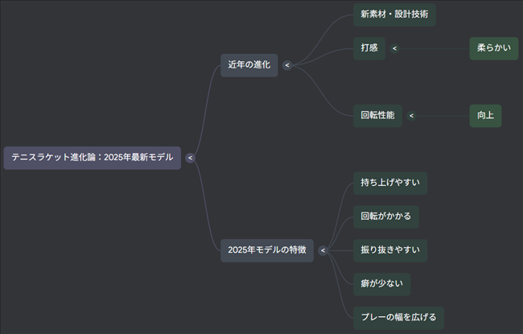
Task: Click the 柔らかい leaf node
Action: point(493,48)
